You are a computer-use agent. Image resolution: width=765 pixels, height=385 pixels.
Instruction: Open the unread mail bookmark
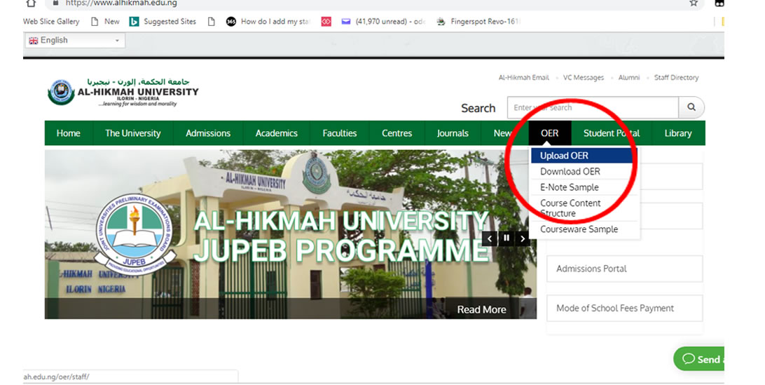click(383, 22)
